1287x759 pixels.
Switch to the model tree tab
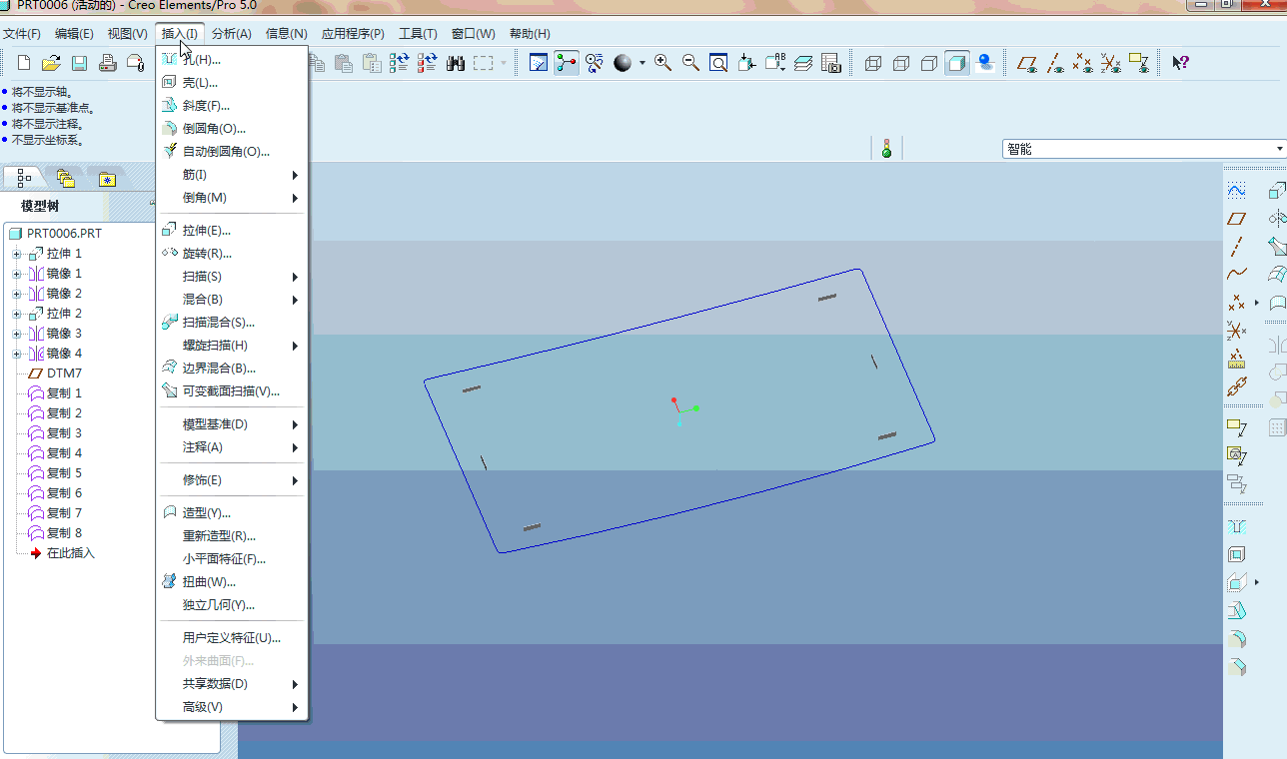click(x=24, y=179)
